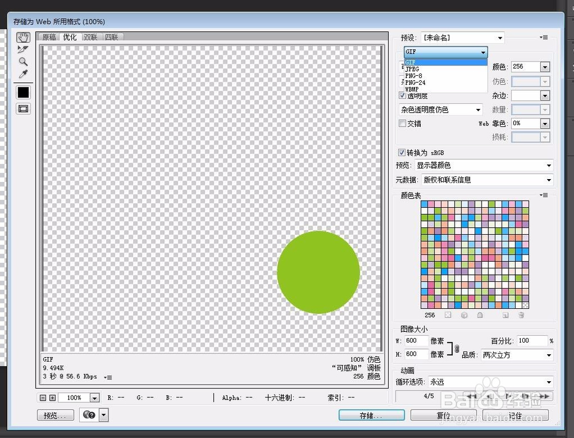
Task: Enable the 交错 interlaced checkbox
Action: pos(402,123)
